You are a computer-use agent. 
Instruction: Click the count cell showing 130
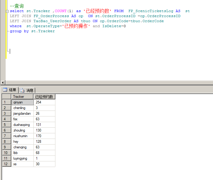pyautogui.click(x=44, y=130)
